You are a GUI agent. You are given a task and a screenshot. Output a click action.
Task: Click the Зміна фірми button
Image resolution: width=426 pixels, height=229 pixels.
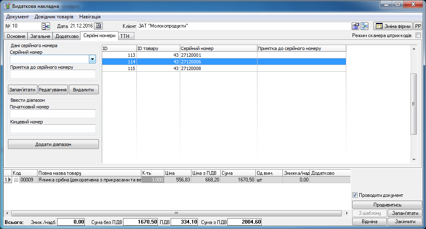393,26
